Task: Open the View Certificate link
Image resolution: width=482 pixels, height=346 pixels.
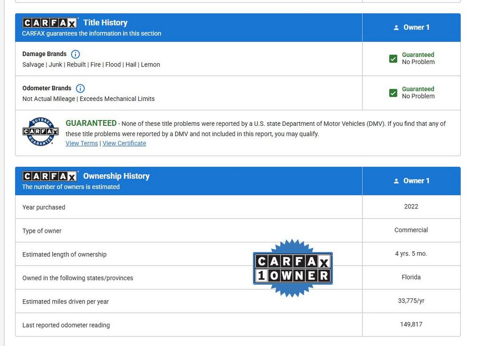Action: 124,143
